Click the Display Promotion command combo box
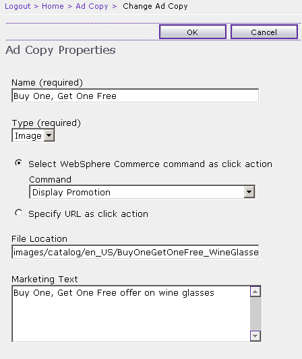 tap(142, 192)
